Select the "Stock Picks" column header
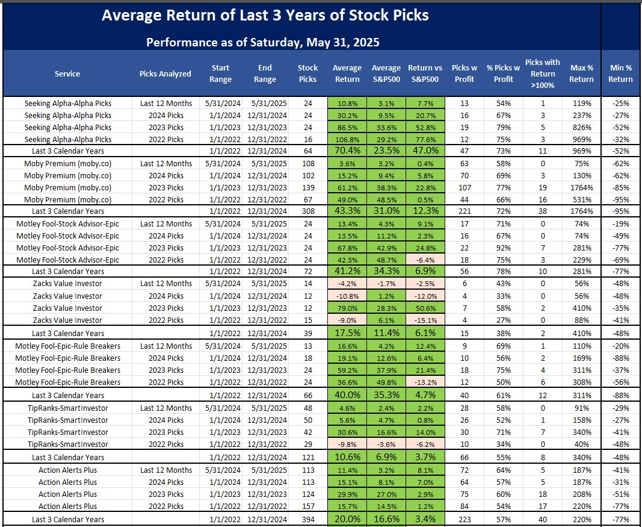Image resolution: width=642 pixels, height=527 pixels. coord(307,73)
